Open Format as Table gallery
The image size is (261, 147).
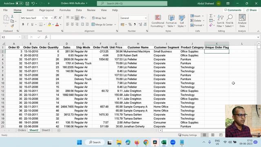(x=171, y=21)
